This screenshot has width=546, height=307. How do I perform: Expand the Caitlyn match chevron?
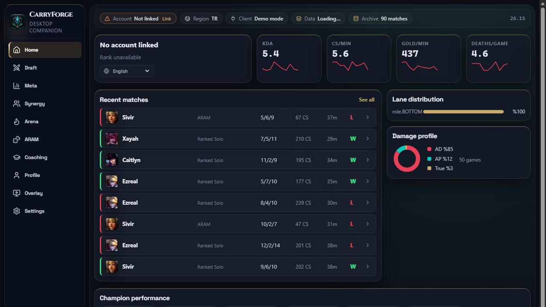pos(368,160)
